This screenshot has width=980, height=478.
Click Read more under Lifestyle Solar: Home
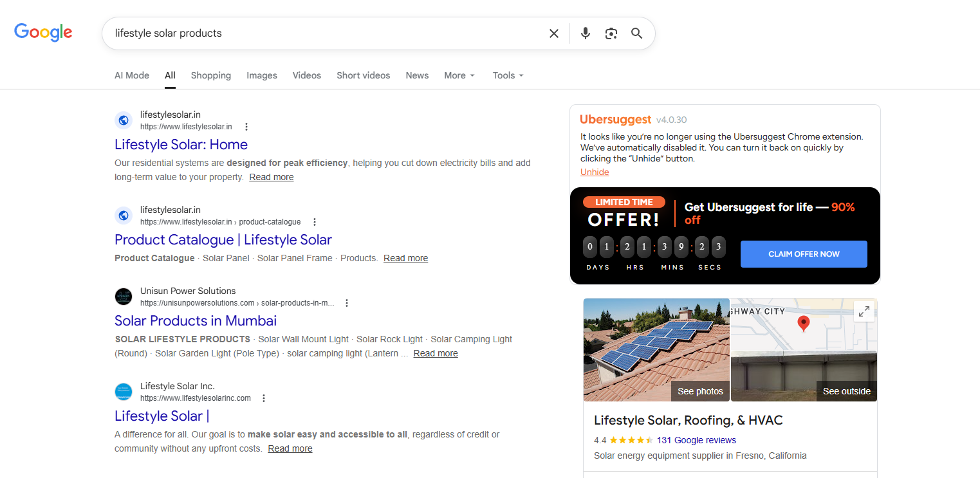coord(272,177)
